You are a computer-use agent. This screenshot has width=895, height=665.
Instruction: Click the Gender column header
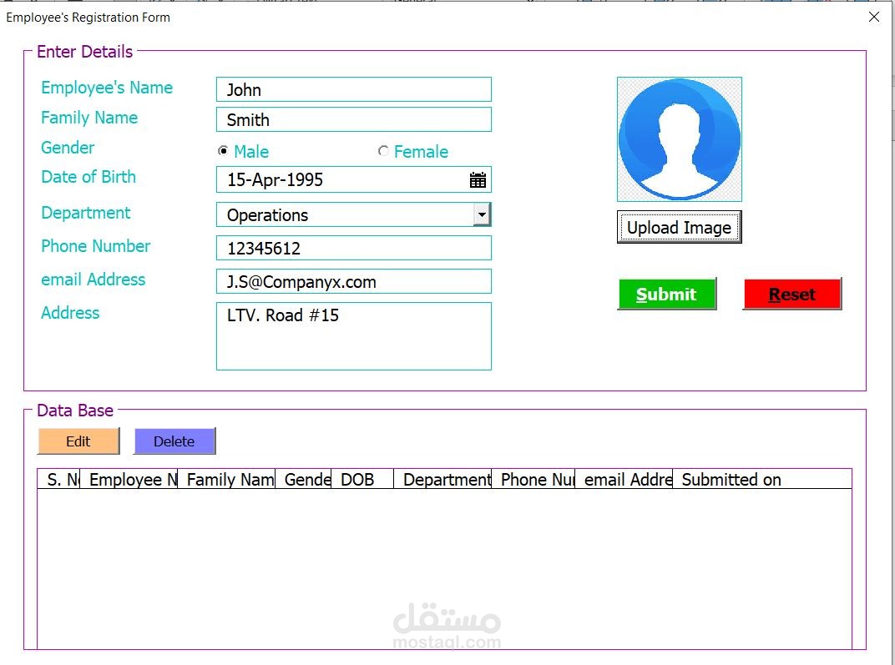tap(303, 480)
